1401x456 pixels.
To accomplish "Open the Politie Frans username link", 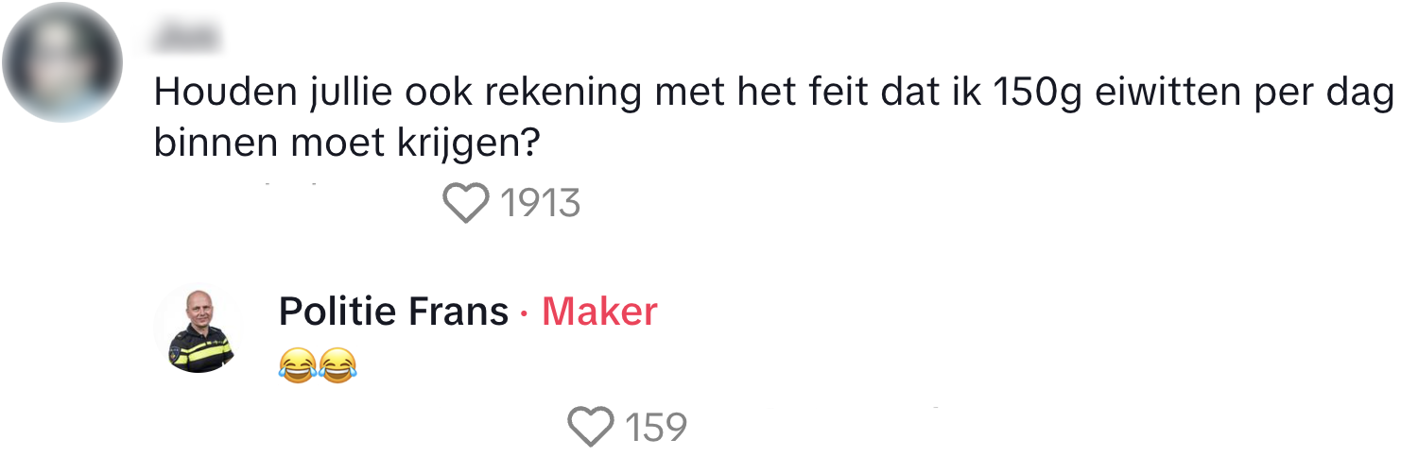I will click(393, 312).
